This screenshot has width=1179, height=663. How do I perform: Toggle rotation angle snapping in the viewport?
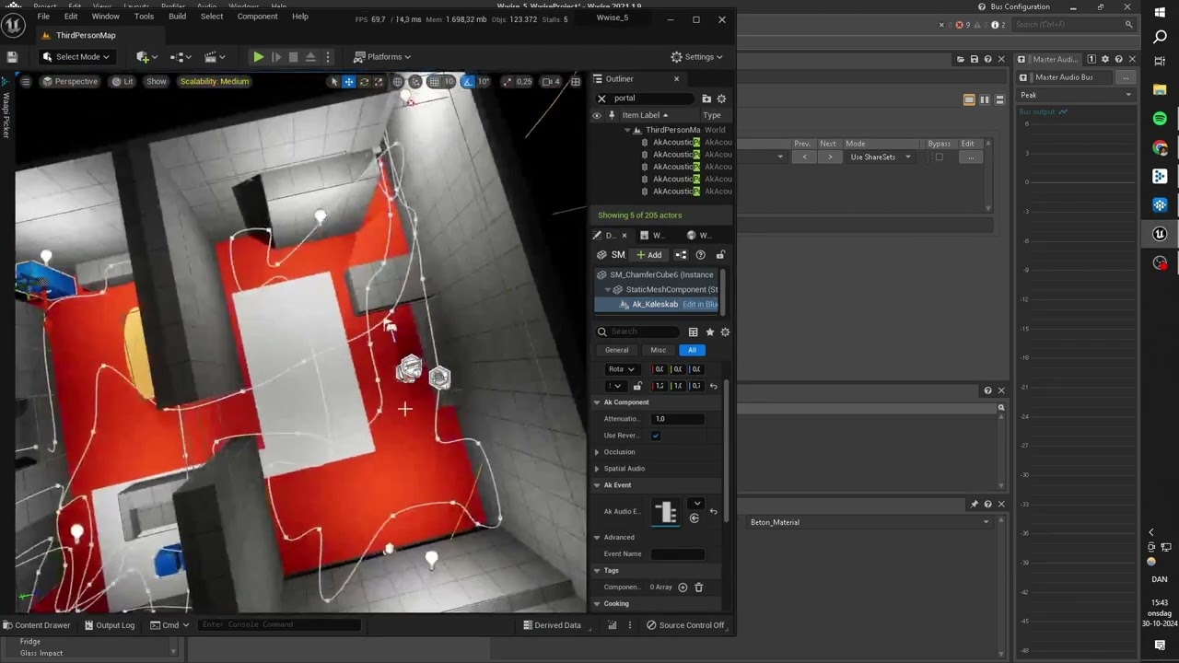[469, 82]
